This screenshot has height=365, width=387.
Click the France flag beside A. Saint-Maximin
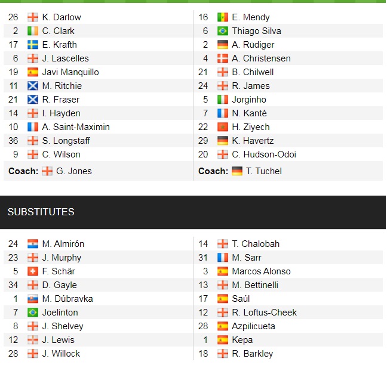[33, 127]
